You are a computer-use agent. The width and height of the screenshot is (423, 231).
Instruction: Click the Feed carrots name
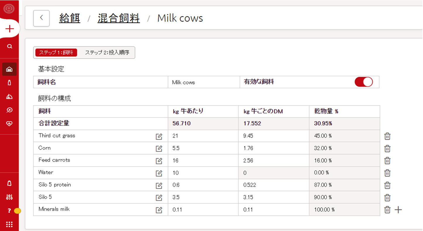click(54, 160)
